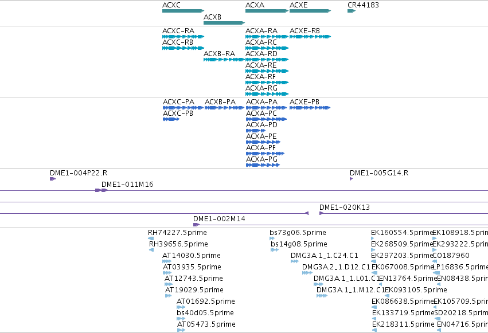Click protein ACXE-PB

(x=310, y=108)
